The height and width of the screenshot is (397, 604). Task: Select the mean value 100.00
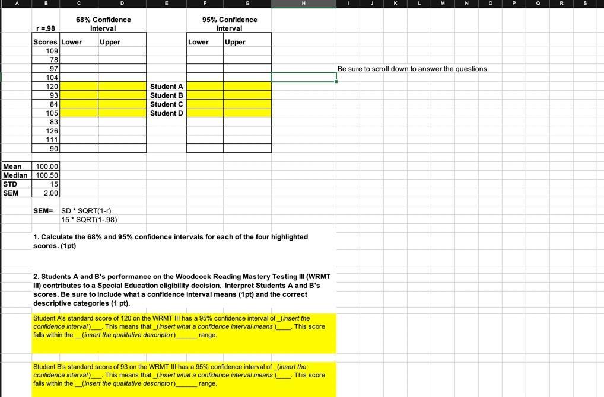pos(46,166)
